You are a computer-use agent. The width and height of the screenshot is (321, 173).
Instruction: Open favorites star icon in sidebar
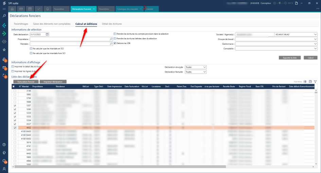click(4, 50)
